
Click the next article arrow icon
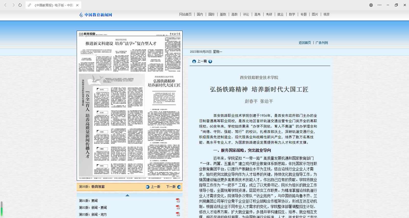click(210, 61)
